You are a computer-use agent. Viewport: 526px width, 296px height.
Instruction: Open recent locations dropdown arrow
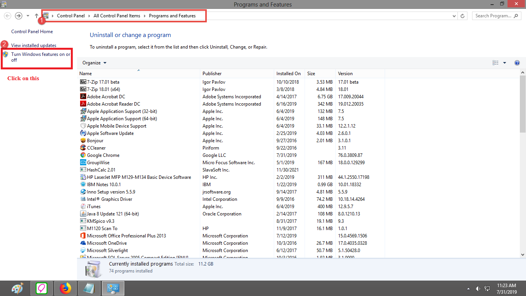click(x=28, y=16)
